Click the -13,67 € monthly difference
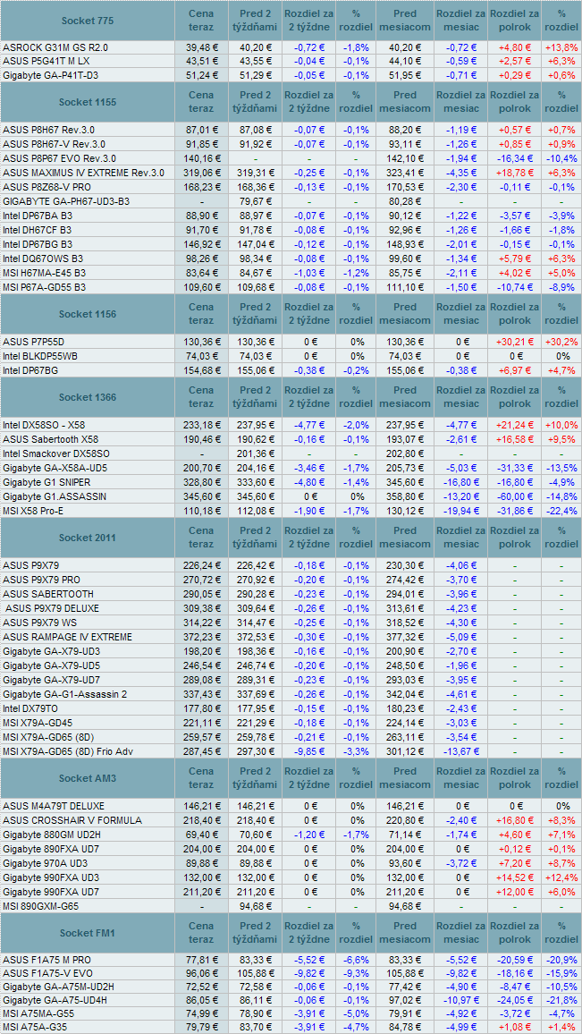The image size is (582, 1034). point(460,751)
